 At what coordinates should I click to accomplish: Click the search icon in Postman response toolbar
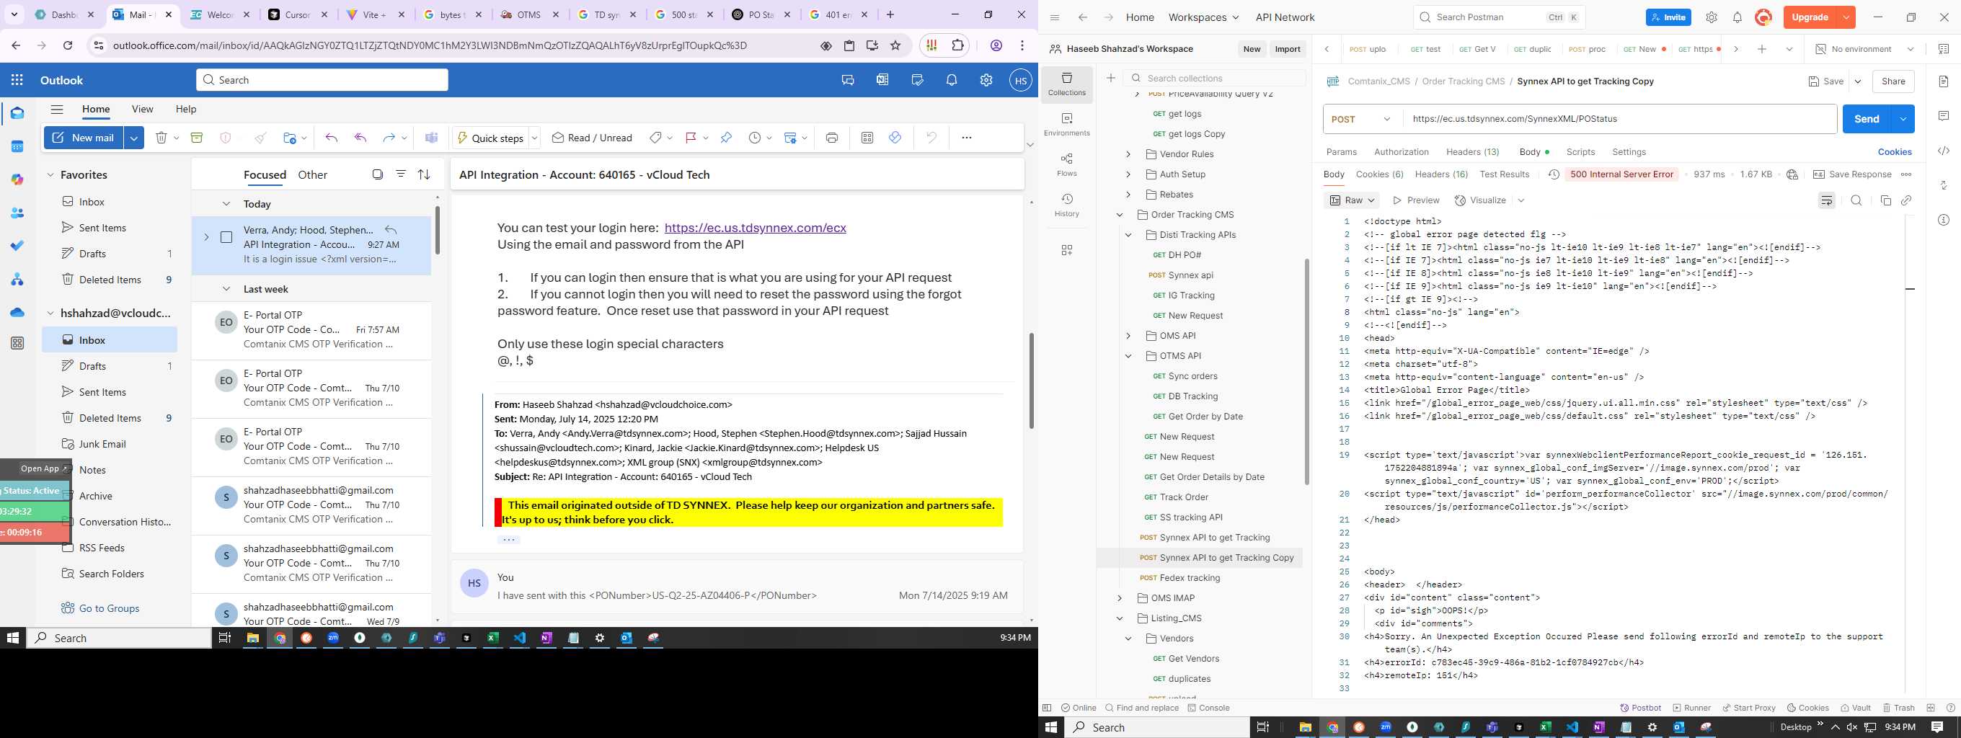[x=1856, y=200]
